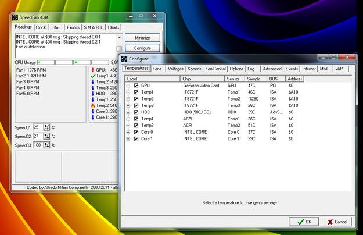The height and width of the screenshot is (235, 363).
Task: Click the Minimize button in SpeedFan
Action: 142,38
